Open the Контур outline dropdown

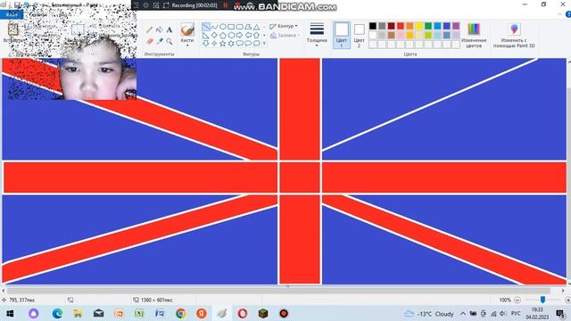284,26
